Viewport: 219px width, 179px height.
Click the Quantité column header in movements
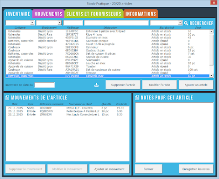coord(106,104)
